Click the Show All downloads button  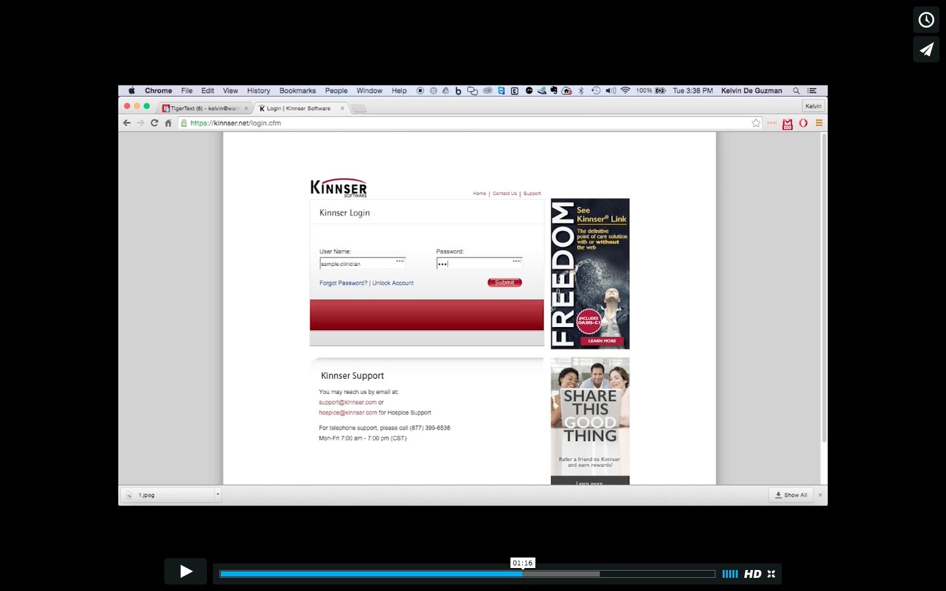pyautogui.click(x=791, y=494)
